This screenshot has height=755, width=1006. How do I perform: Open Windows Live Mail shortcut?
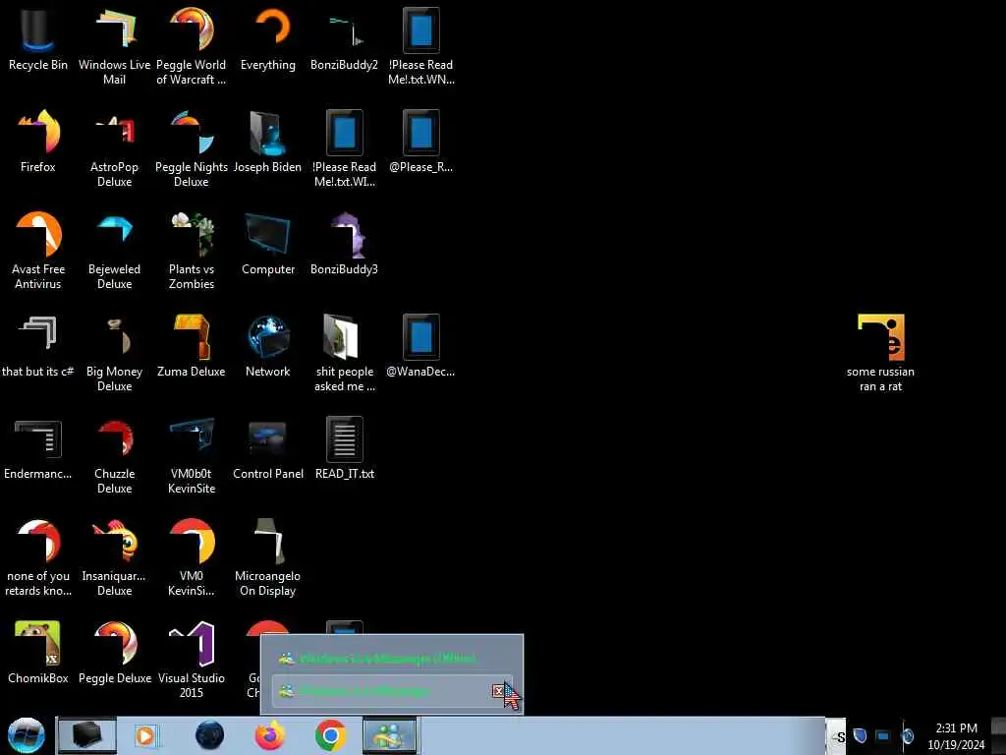click(114, 46)
